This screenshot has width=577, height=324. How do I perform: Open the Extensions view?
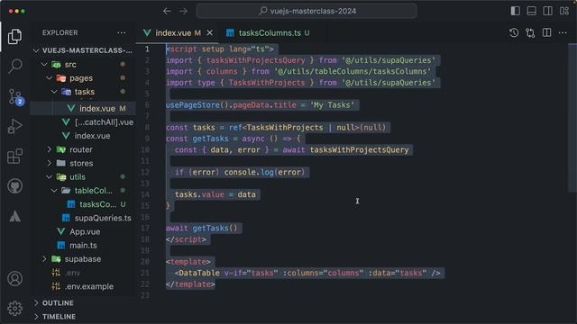pos(14,157)
